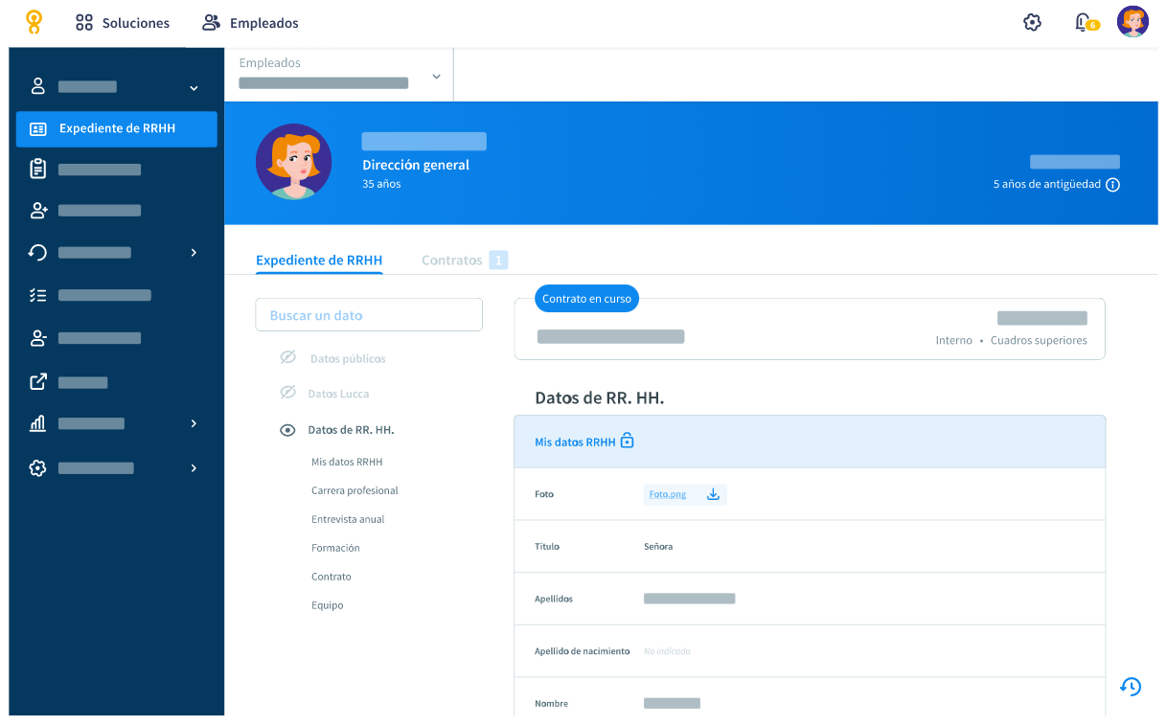This screenshot has height=726, width=1167.
Task: Expand the sidebar gear item chevron
Action: (x=194, y=468)
